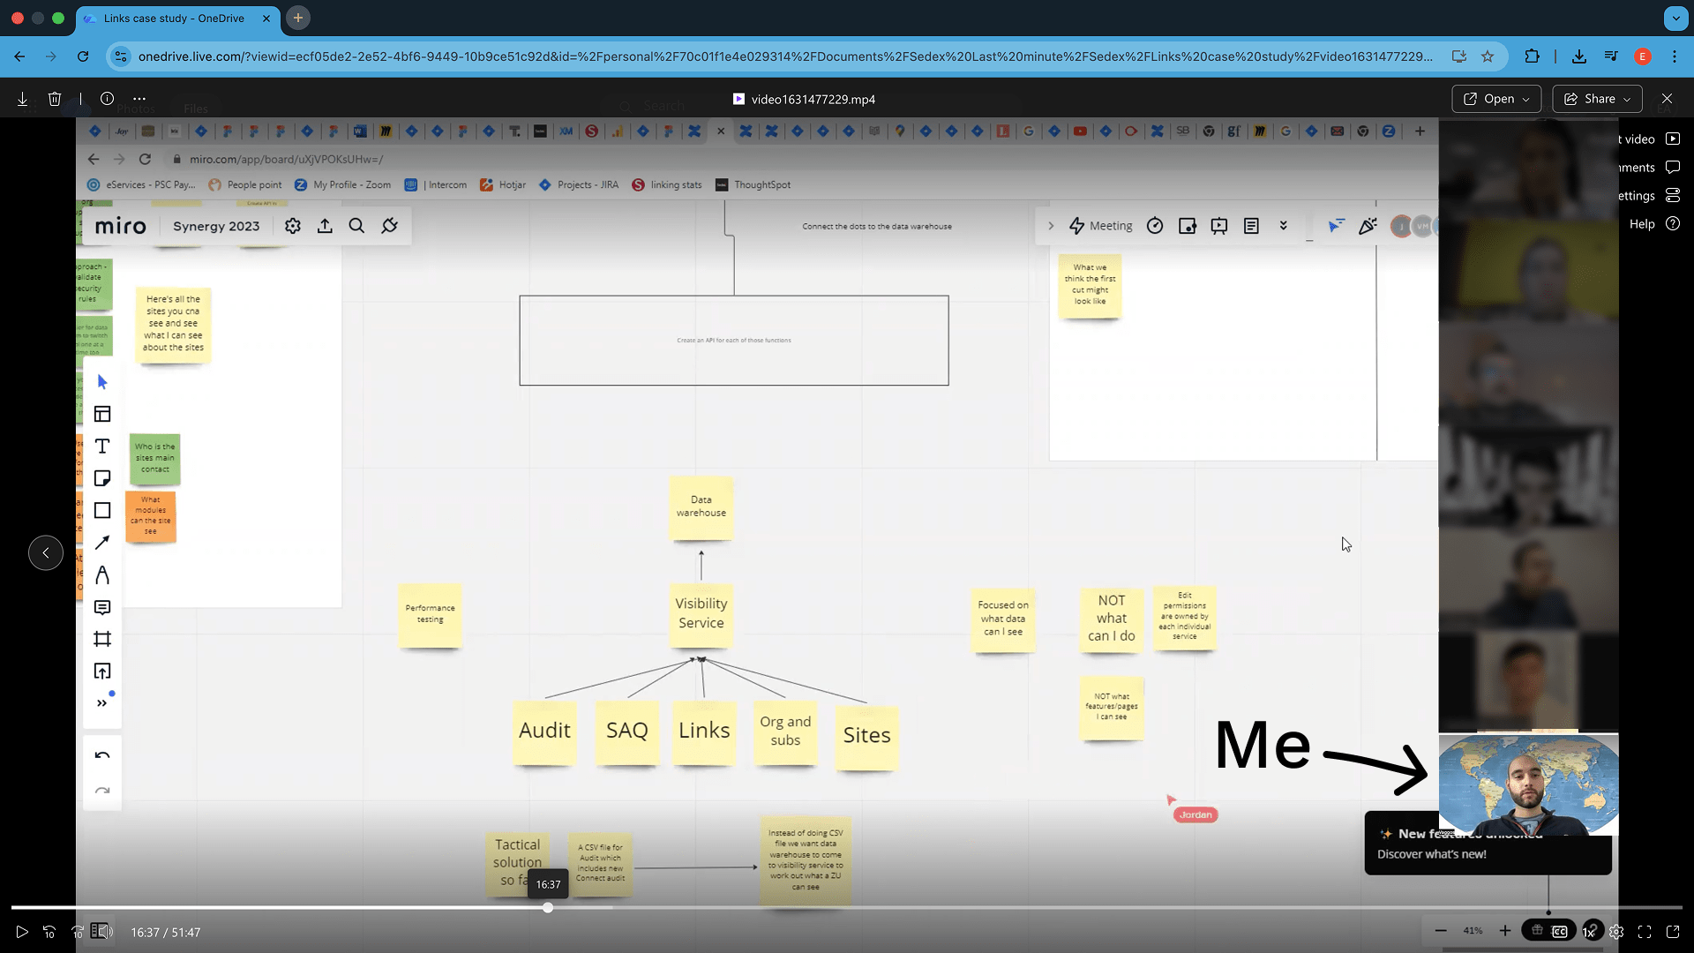1694x953 pixels.
Task: Go to the previous file arrow
Action: [46, 553]
